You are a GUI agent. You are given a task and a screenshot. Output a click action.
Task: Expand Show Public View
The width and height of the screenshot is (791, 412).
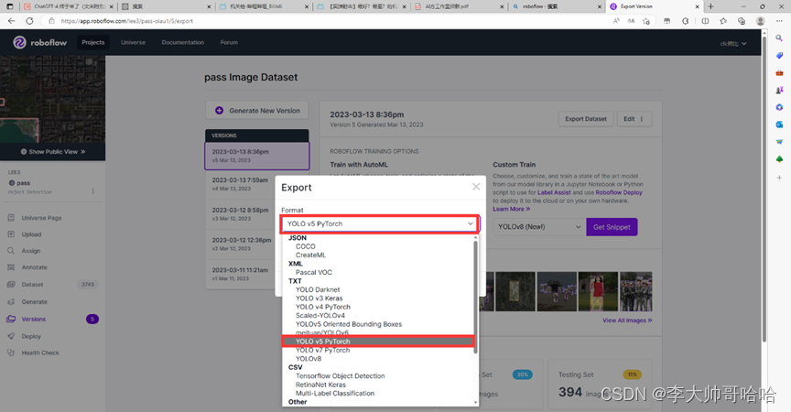click(x=53, y=151)
